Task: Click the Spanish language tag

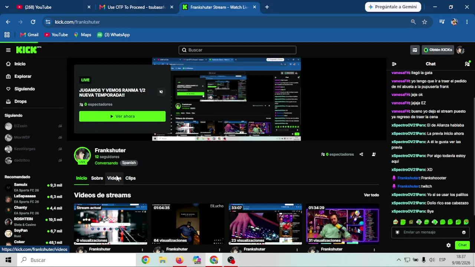Action: tap(129, 163)
